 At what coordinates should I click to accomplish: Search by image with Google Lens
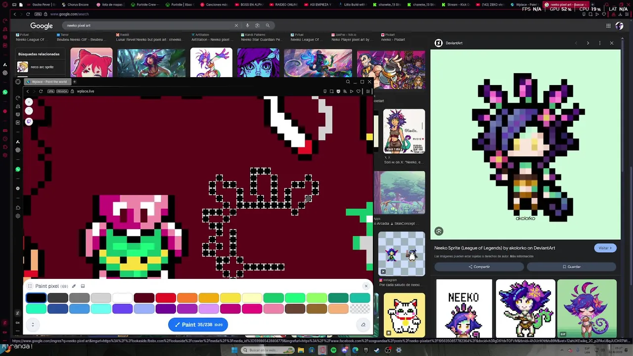pyautogui.click(x=257, y=25)
